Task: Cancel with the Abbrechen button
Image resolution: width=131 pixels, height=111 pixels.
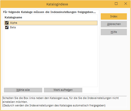Action: [x=114, y=24]
